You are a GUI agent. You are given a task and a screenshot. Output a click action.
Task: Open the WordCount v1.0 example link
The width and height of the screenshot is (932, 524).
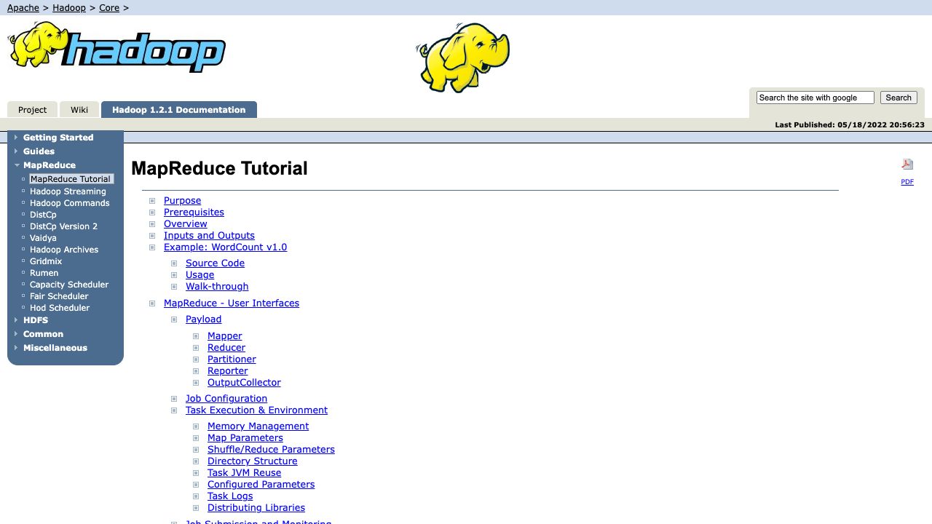pos(225,247)
